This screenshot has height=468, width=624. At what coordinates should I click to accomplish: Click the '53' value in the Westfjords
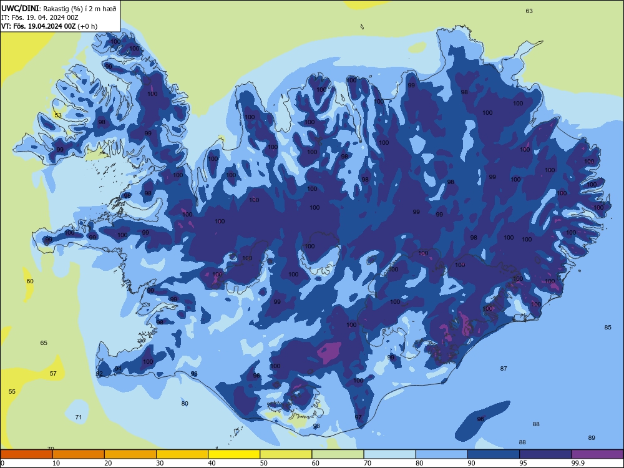(58, 115)
